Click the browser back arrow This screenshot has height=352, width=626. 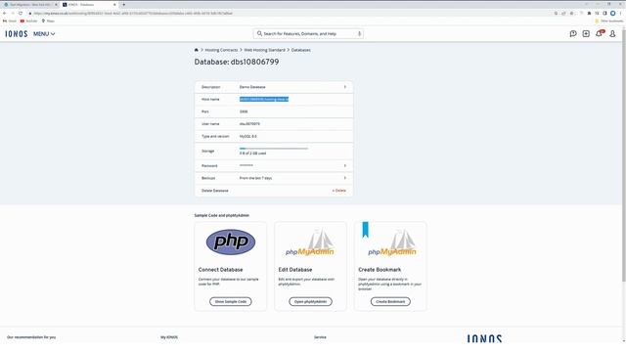tap(5, 13)
